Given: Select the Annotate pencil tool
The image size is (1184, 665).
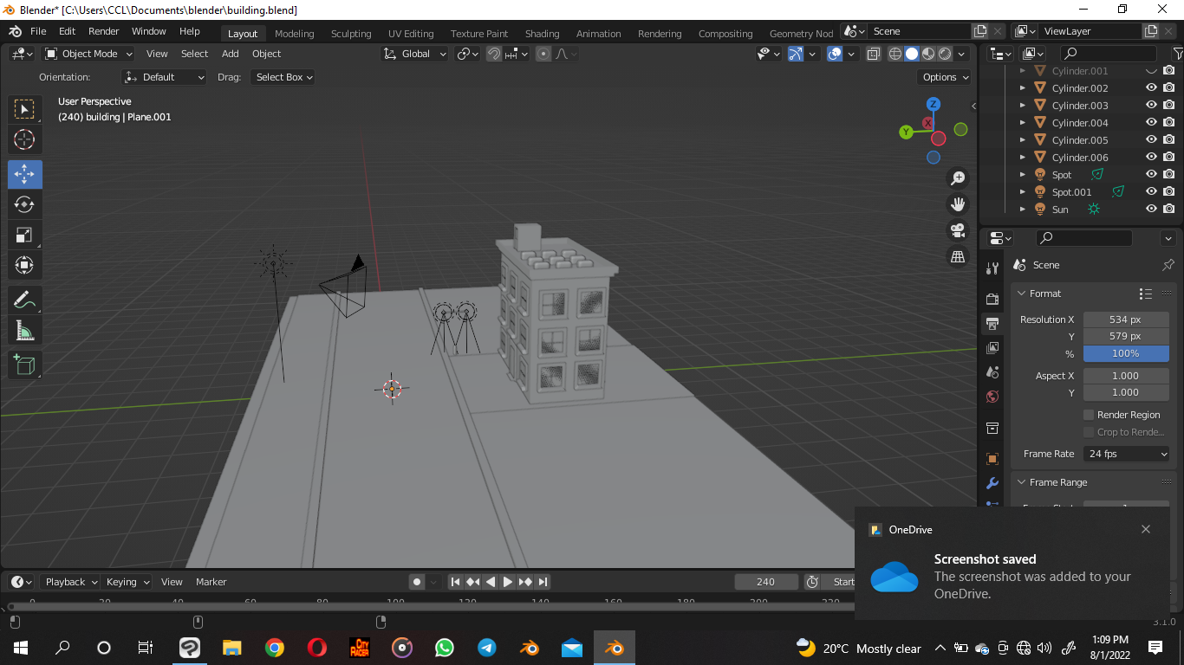Looking at the screenshot, I should pos(24,300).
